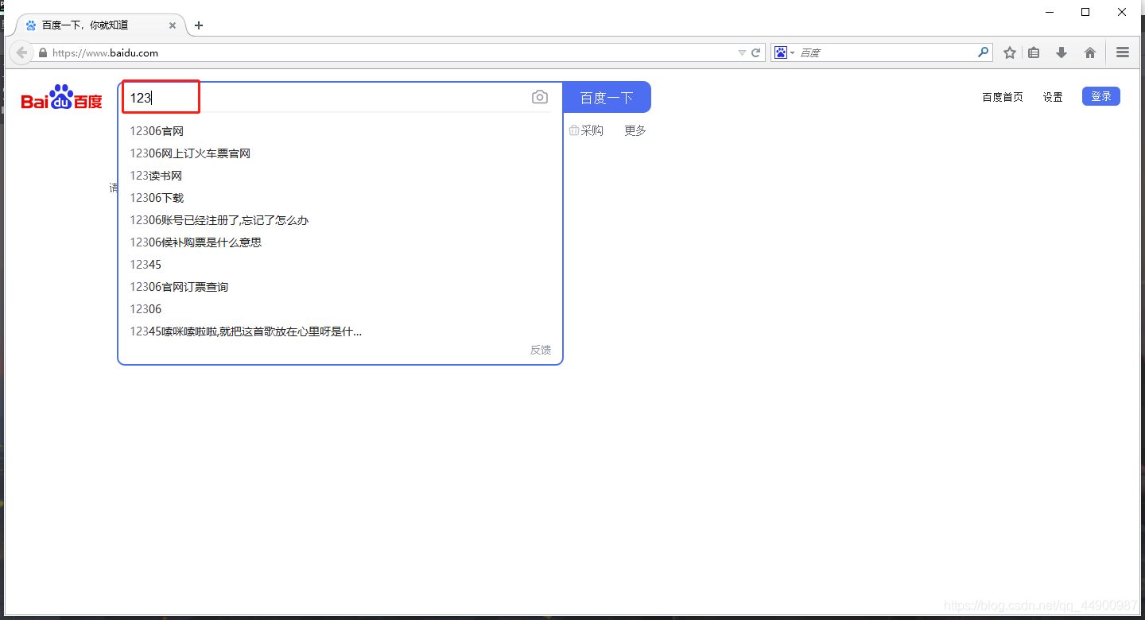Viewport: 1145px width, 620px height.
Task: Open the hamburger menu
Action: 1123,52
